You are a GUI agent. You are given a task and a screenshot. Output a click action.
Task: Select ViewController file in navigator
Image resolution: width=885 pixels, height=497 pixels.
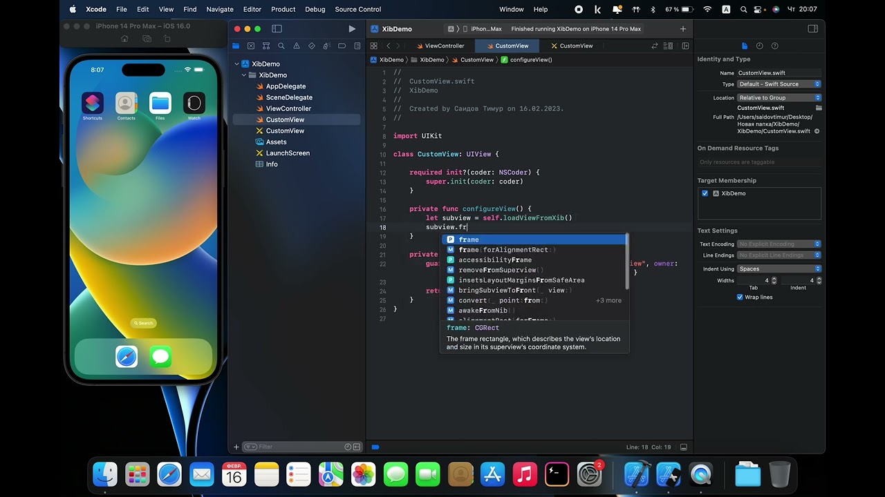tap(288, 108)
